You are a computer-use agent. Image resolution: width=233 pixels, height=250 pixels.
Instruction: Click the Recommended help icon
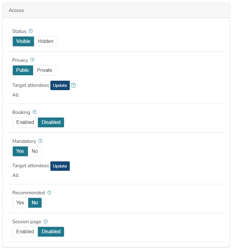point(49,192)
